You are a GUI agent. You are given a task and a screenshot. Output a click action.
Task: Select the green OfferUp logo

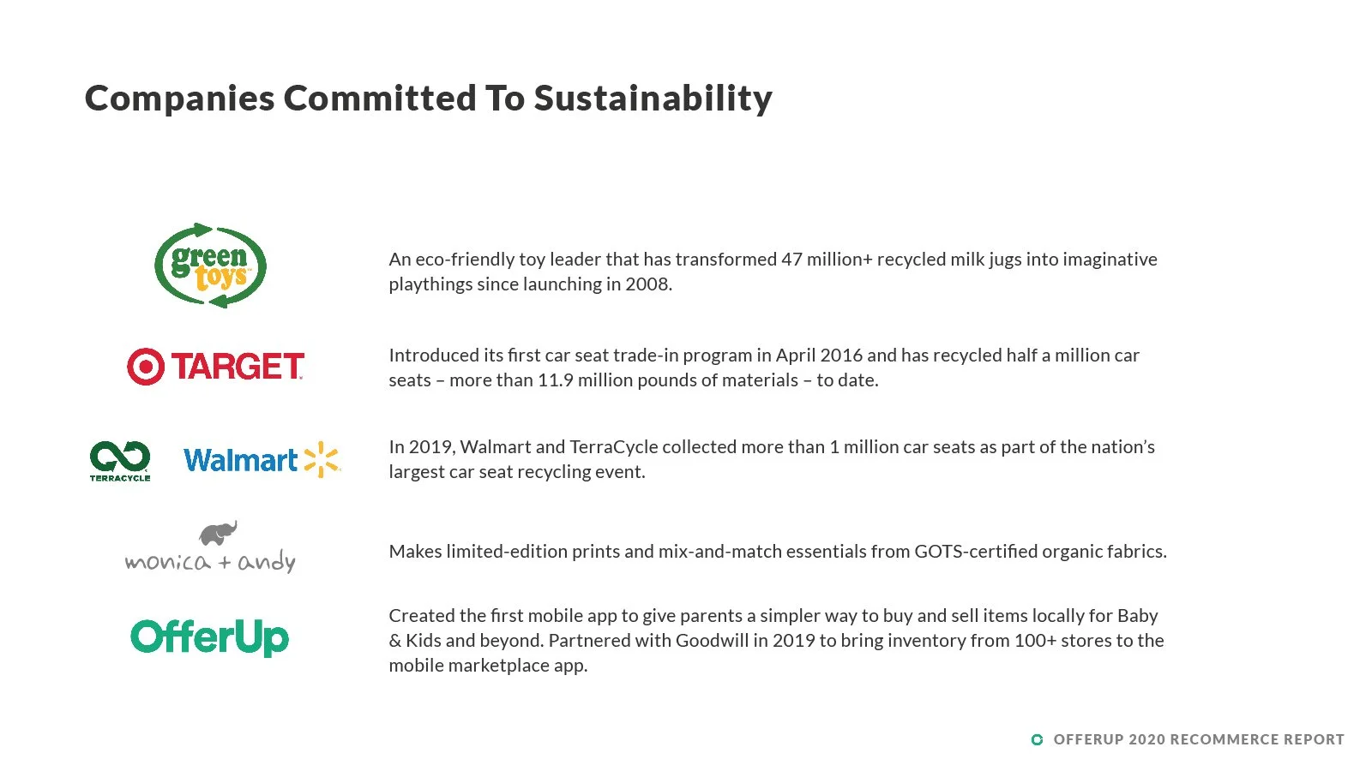pyautogui.click(x=209, y=637)
